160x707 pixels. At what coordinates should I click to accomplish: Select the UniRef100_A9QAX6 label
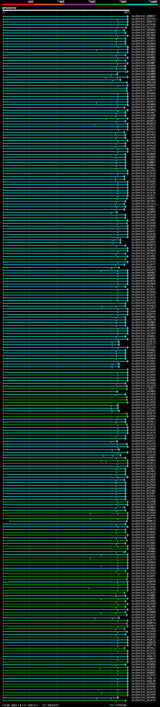click(143, 355)
